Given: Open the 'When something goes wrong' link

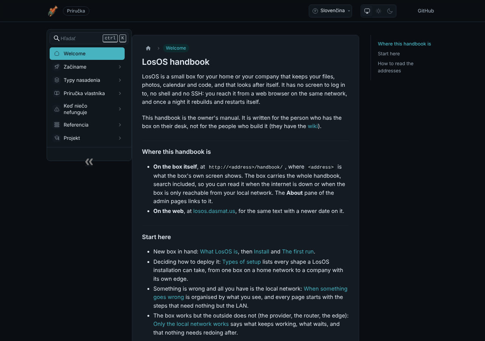Looking at the screenshot, I should point(250,293).
